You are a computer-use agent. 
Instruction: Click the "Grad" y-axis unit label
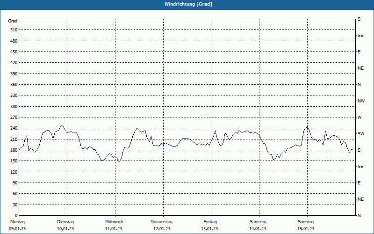(x=13, y=21)
